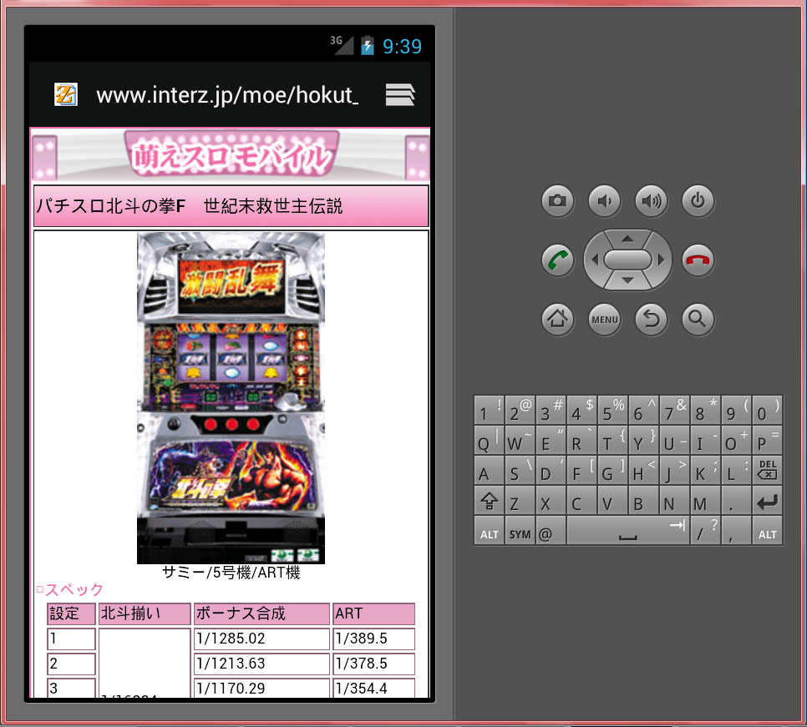Tap the 9:39 clock in status bar

pos(402,46)
